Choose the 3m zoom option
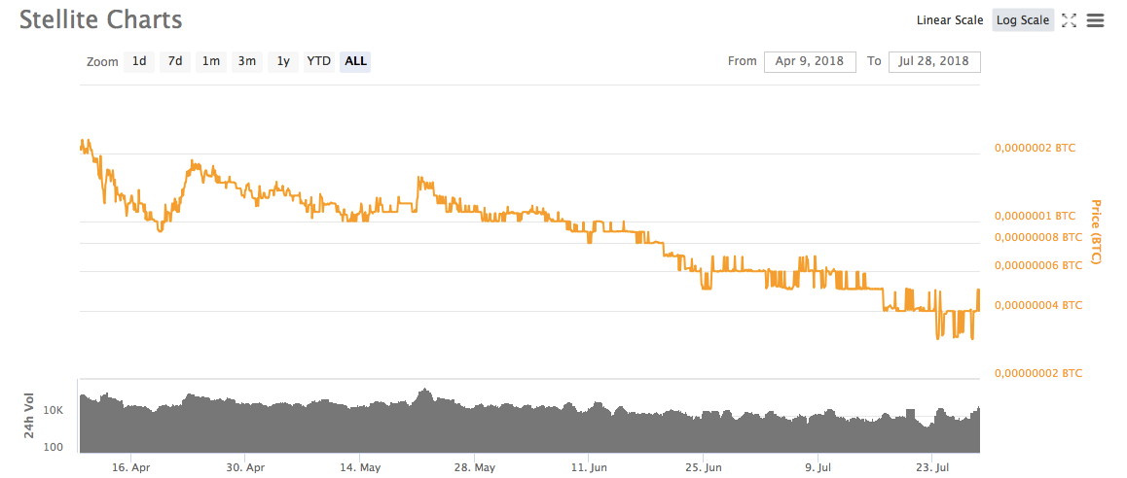1127x478 pixels. (x=246, y=62)
